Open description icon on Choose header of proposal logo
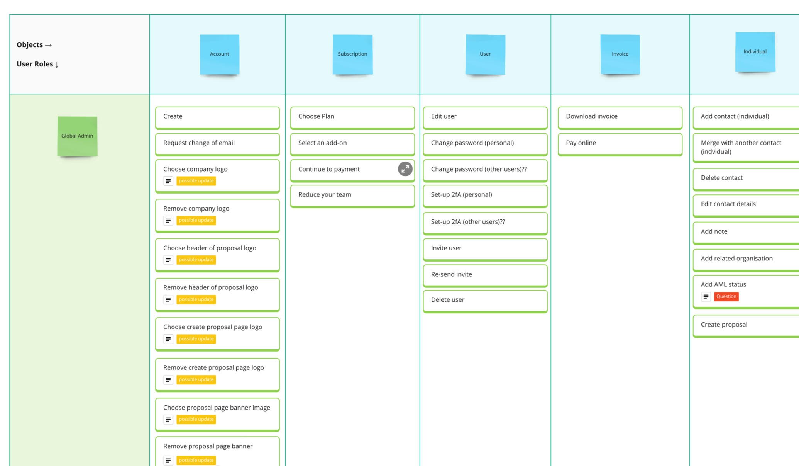Image resolution: width=799 pixels, height=466 pixels. (x=168, y=260)
